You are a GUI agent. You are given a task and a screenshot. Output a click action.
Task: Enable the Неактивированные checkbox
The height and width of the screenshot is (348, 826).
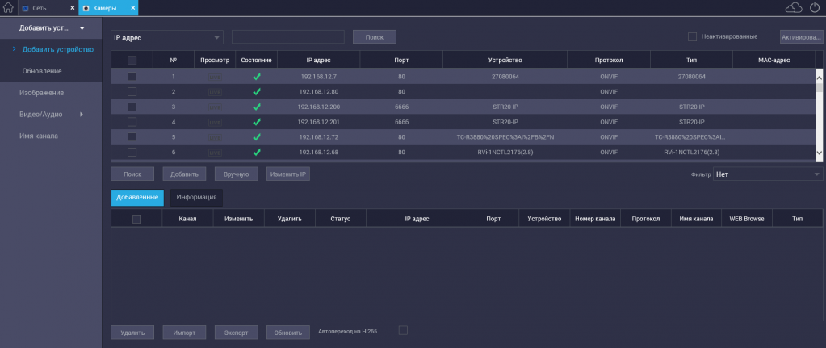point(692,36)
